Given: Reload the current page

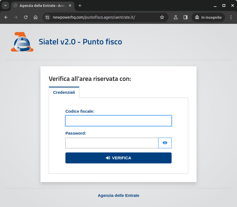Looking at the screenshot, I should tap(26, 18).
